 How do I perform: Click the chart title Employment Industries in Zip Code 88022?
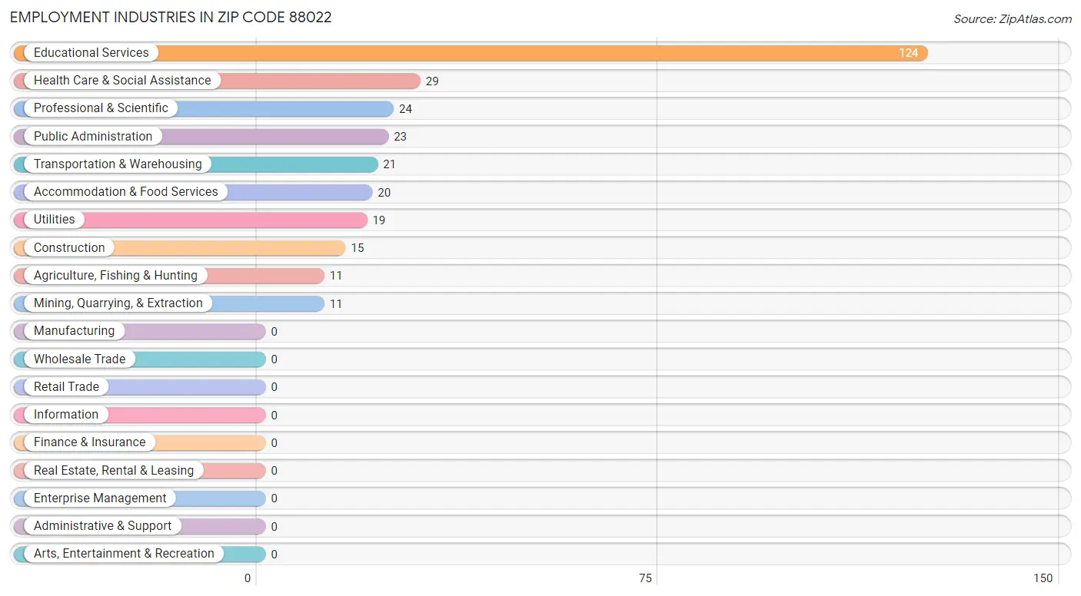pos(171,18)
